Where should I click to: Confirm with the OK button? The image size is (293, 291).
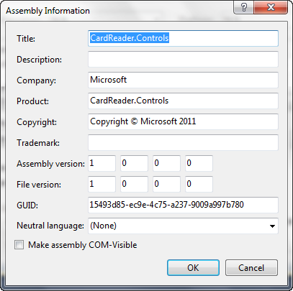(x=193, y=267)
